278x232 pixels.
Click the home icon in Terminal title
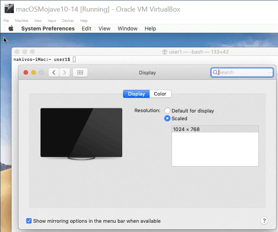(x=165, y=52)
